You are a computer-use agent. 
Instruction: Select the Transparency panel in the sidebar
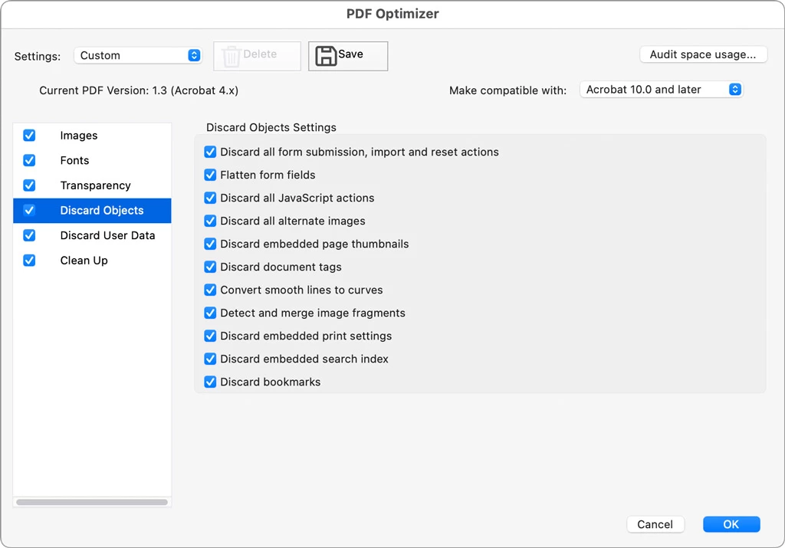(95, 185)
